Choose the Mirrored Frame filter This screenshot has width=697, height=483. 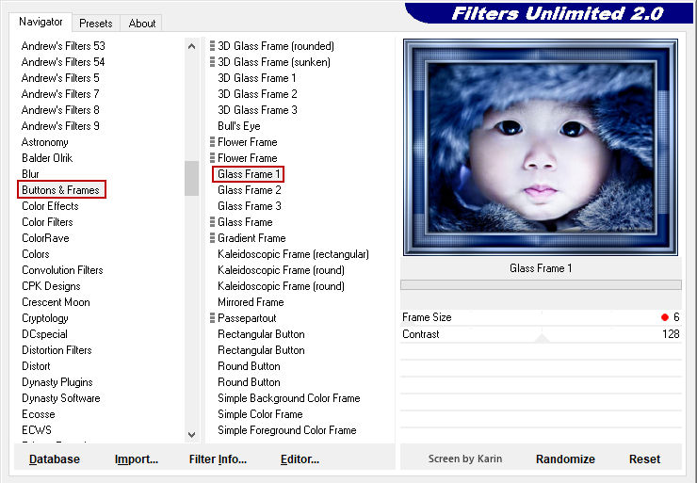click(x=251, y=302)
